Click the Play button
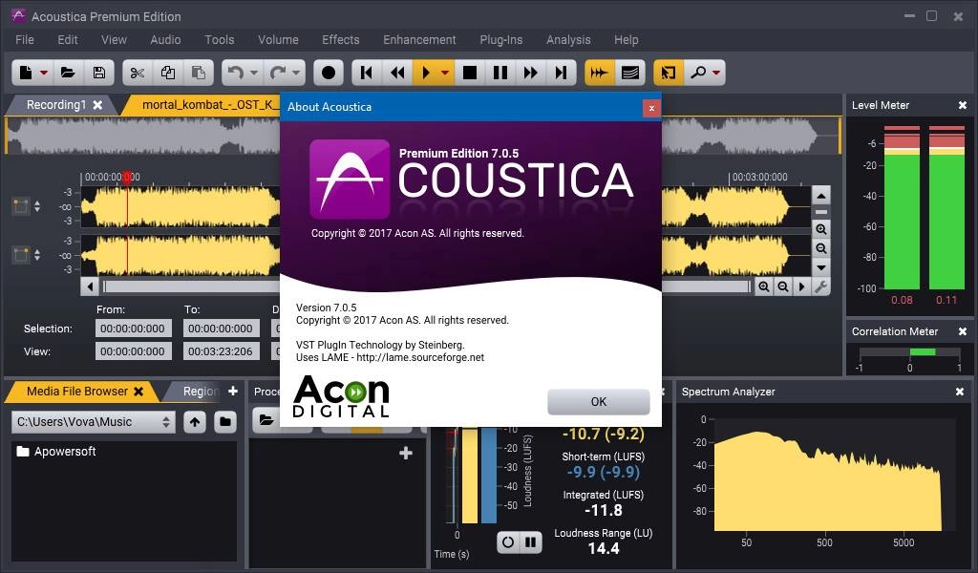 click(x=426, y=73)
